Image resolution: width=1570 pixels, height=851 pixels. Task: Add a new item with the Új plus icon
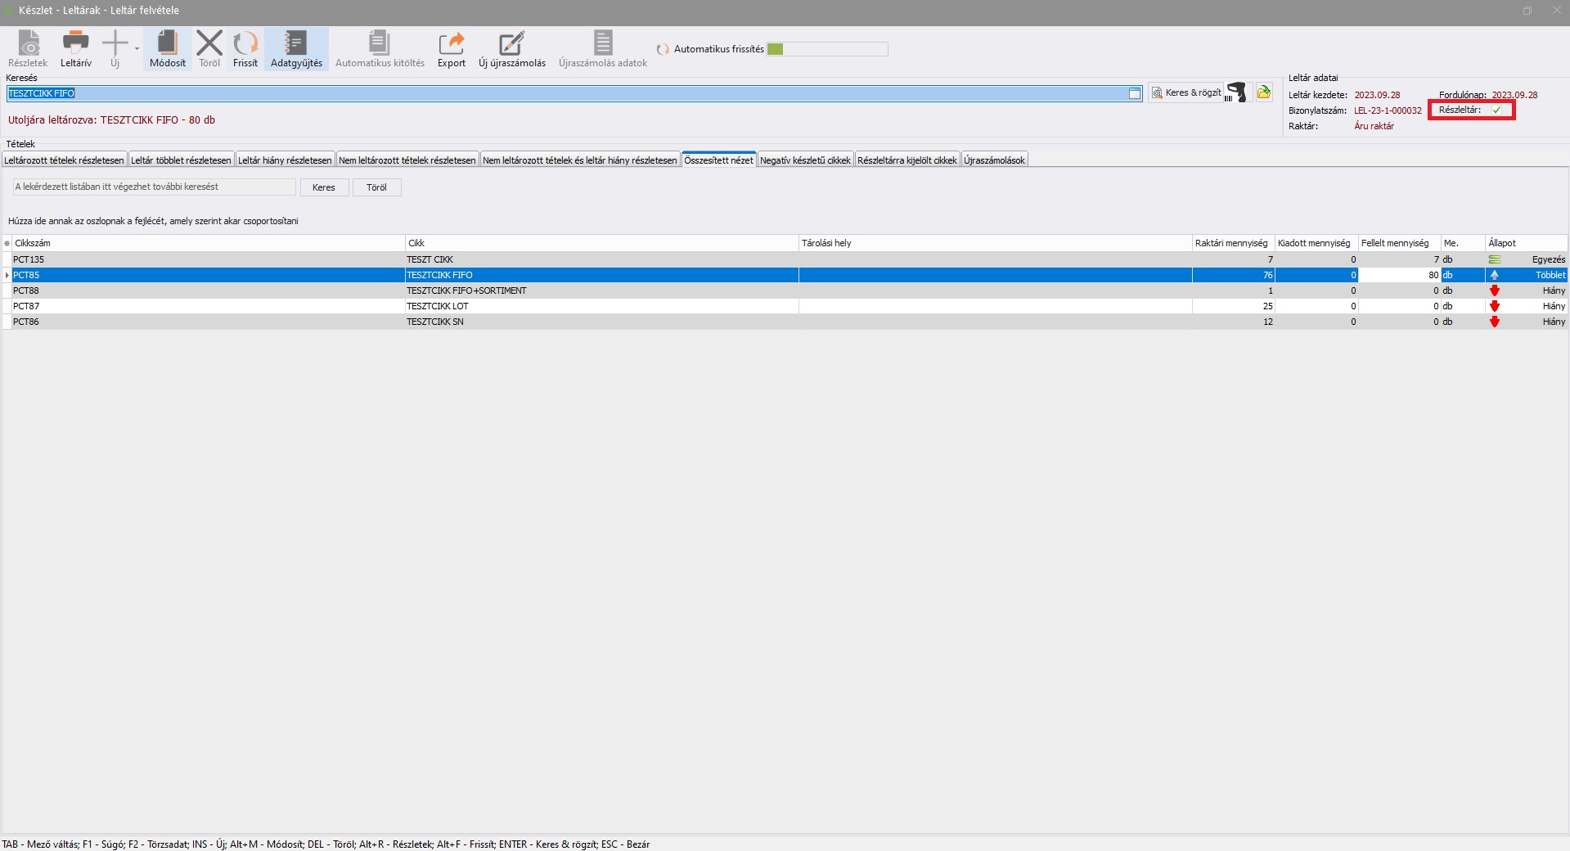tap(115, 43)
